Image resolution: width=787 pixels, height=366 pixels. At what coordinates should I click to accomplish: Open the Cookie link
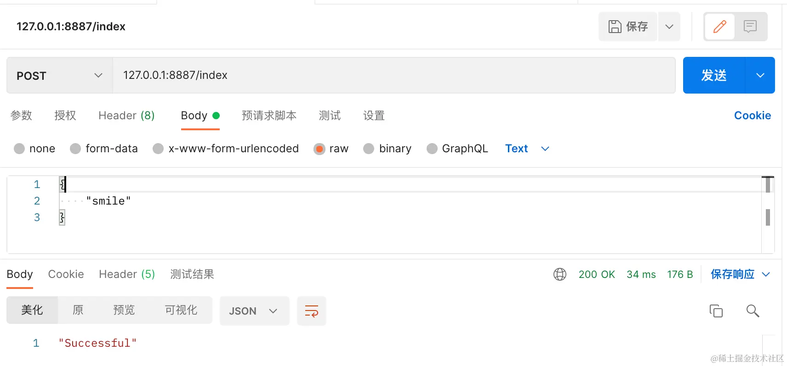(752, 116)
